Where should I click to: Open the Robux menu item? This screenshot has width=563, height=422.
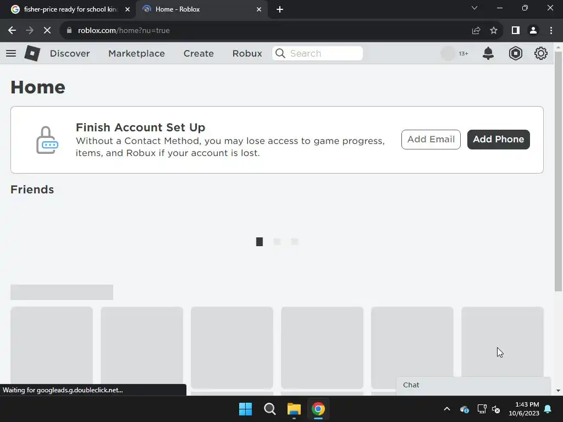(x=247, y=53)
